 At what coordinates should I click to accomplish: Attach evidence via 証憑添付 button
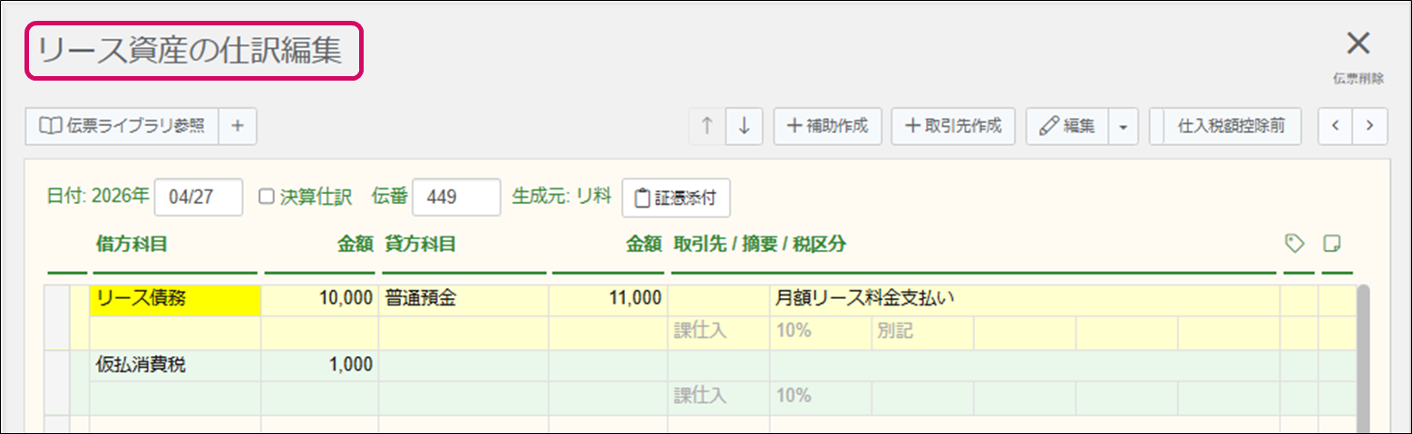tap(676, 198)
